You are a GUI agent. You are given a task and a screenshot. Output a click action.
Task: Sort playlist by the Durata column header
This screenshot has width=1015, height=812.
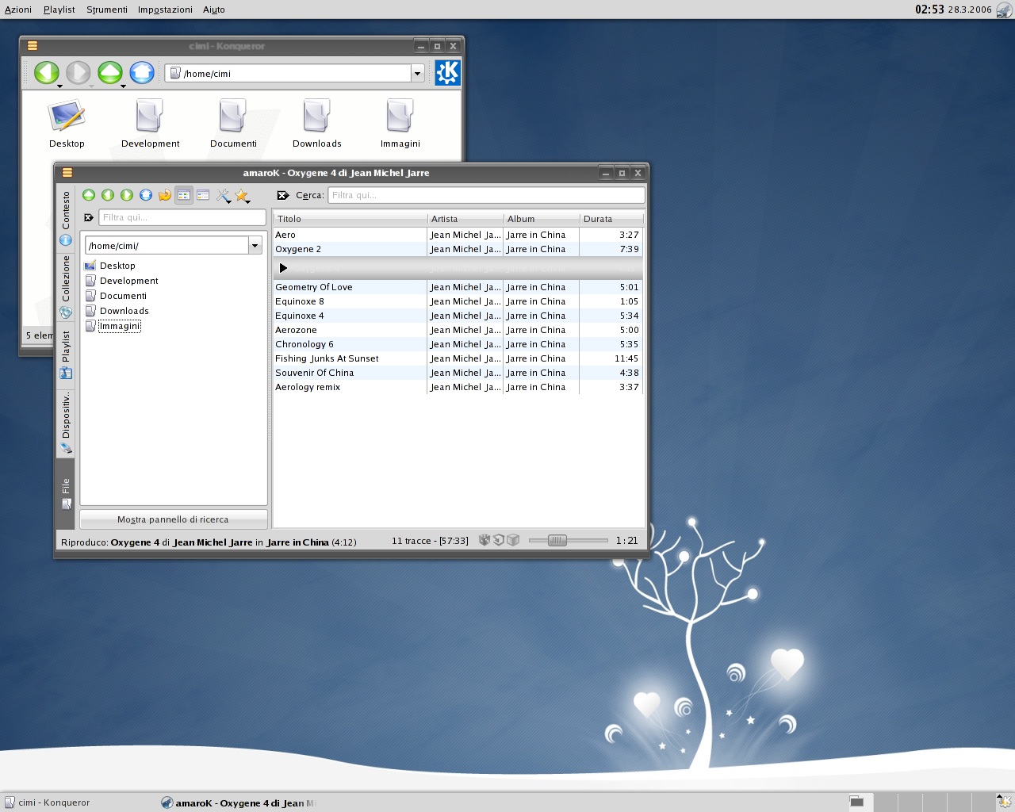click(x=611, y=219)
